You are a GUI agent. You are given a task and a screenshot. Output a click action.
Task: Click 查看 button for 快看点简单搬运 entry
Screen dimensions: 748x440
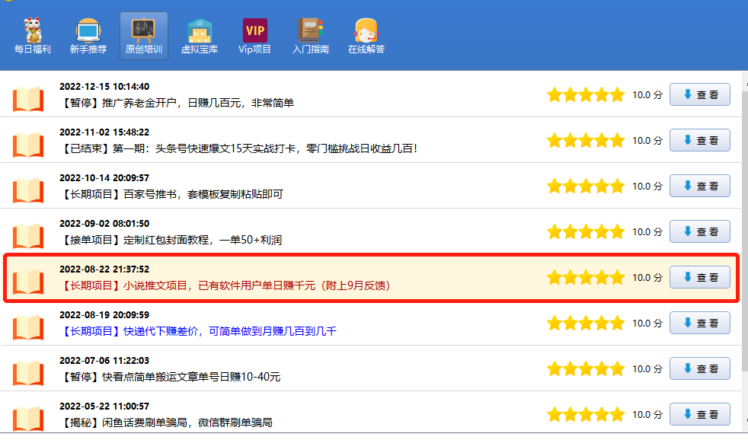click(700, 368)
